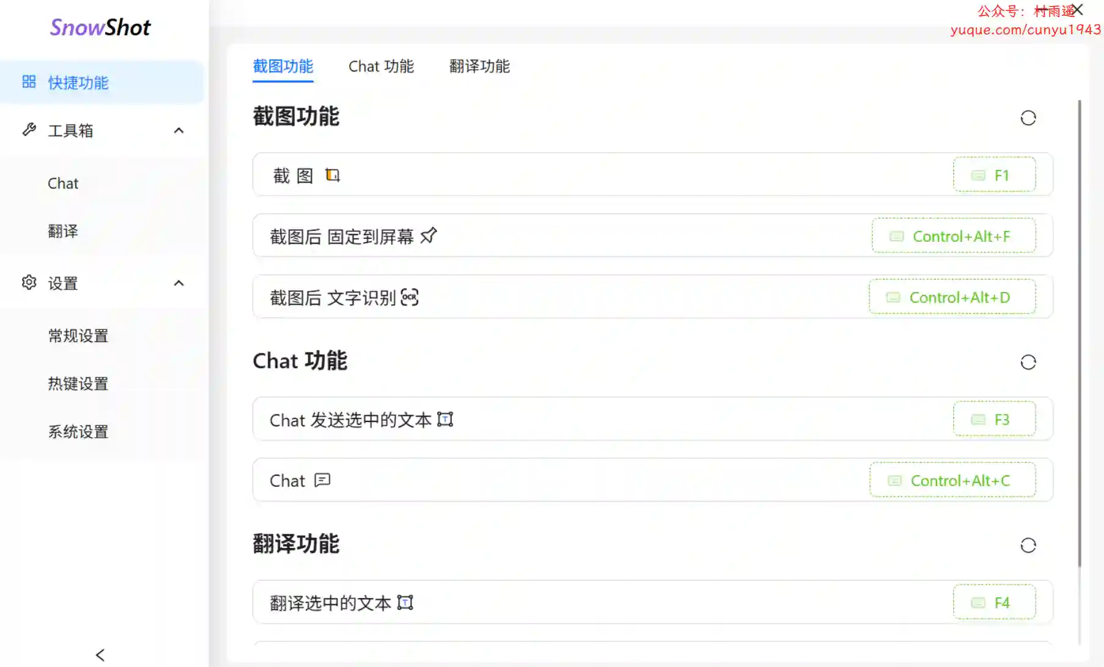
Task: Switch to the Chat 功能 tab
Action: 381,66
